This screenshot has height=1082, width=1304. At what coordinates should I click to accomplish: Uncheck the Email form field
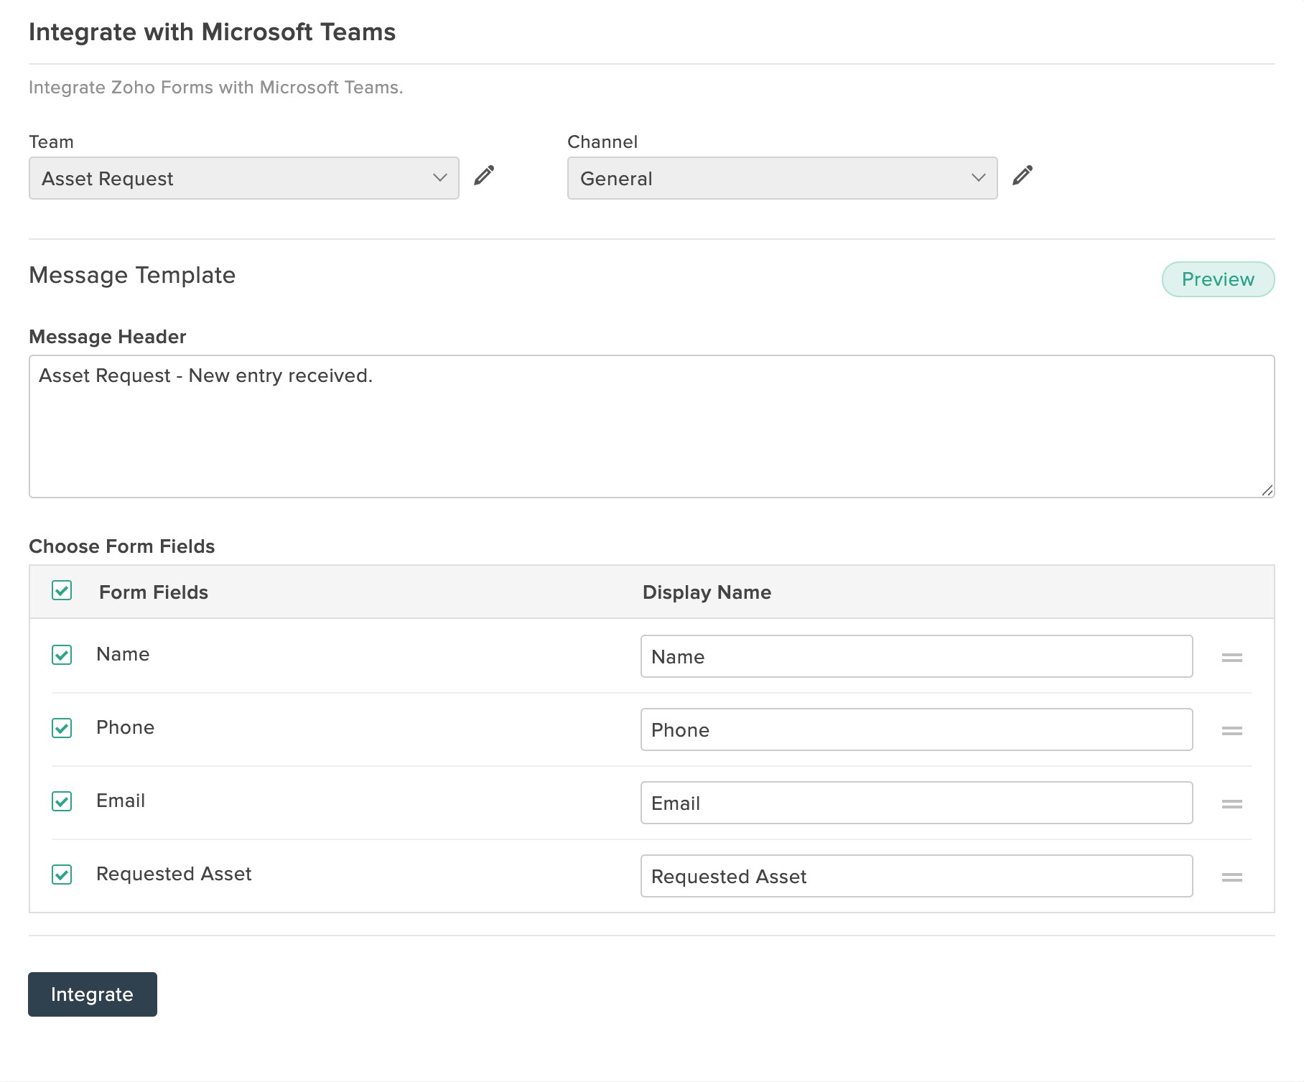(62, 801)
